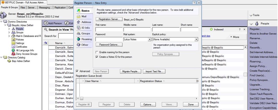Screen dimensions: 278x110
Task: Collapse the Tools panel arrow
Action: point(251,16)
